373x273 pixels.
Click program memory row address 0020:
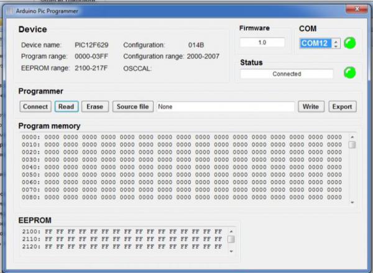31,152
